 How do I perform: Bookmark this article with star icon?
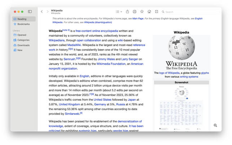point(142,12)
